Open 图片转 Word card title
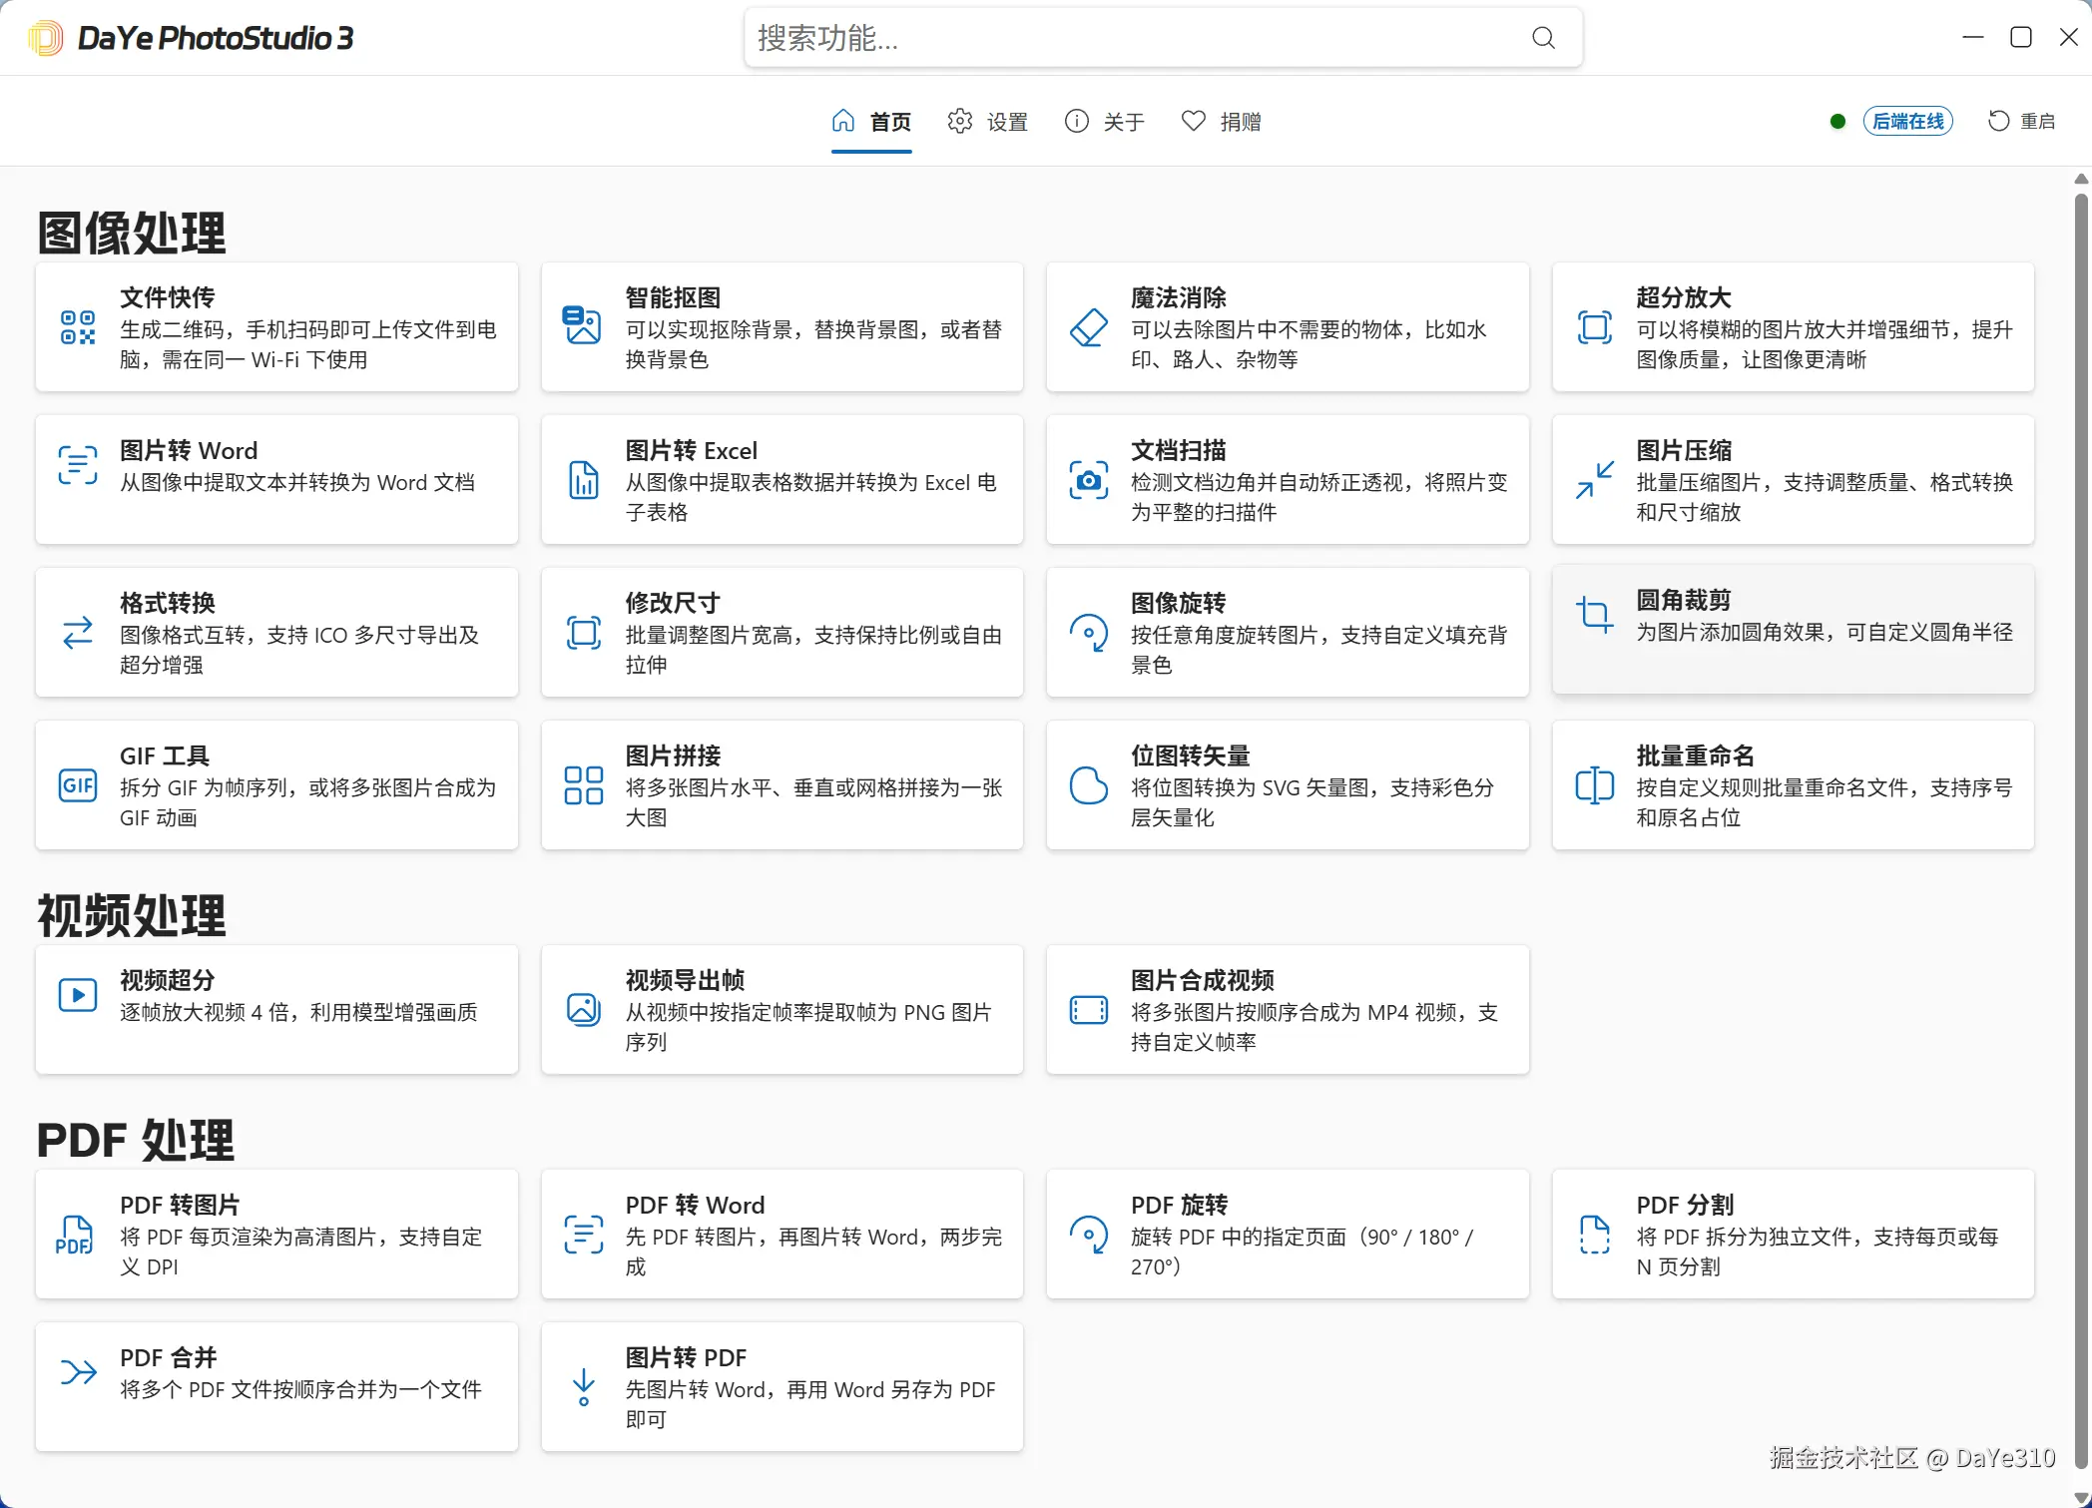This screenshot has width=2092, height=1508. (x=189, y=450)
